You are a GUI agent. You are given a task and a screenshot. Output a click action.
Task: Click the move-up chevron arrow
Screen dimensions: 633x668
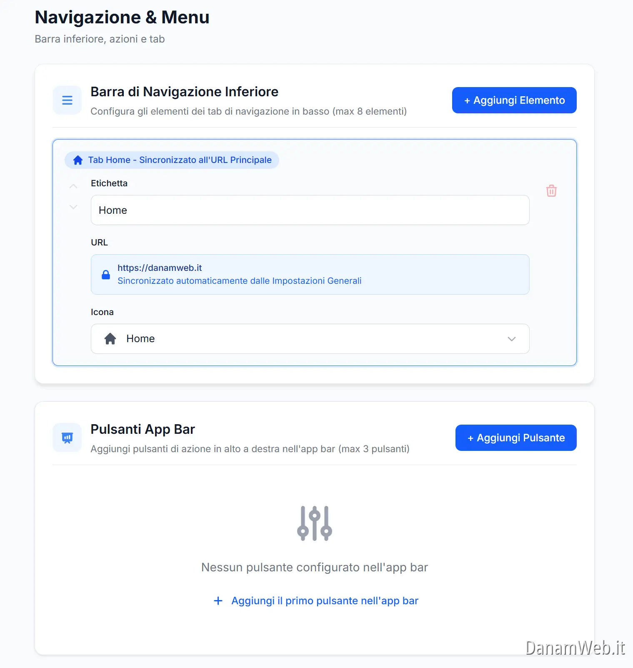tap(73, 186)
